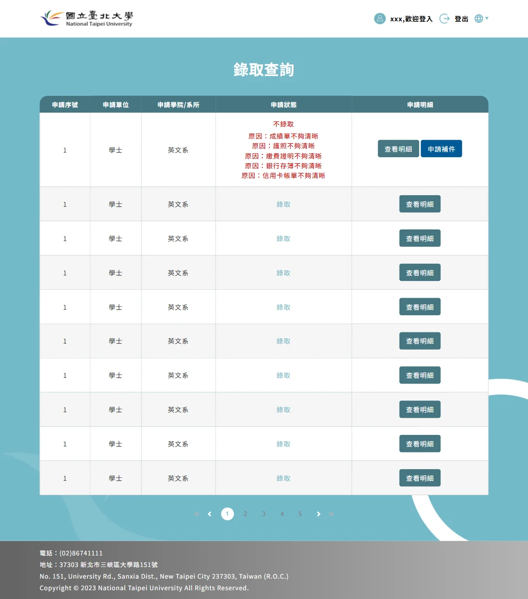Click the user avatar icon
Viewport: 528px width, 599px height.
[x=380, y=19]
